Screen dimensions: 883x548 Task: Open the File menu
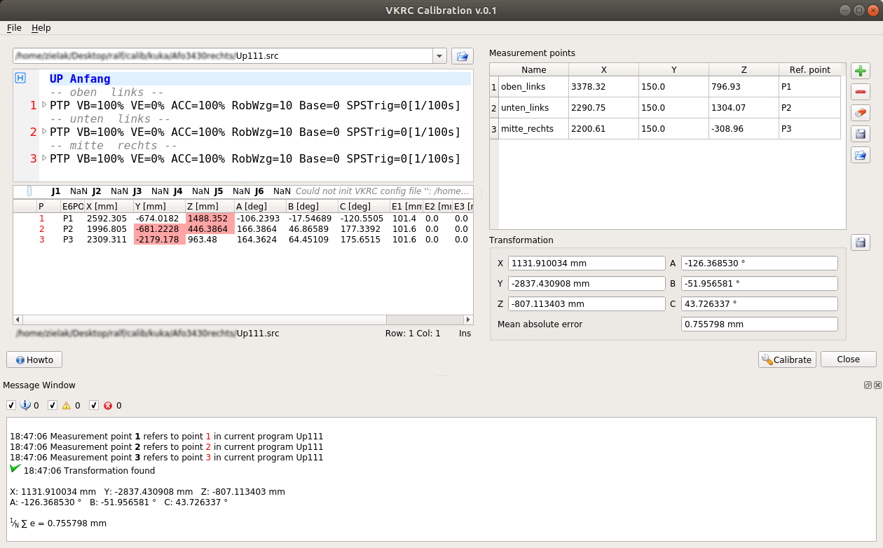[14, 28]
